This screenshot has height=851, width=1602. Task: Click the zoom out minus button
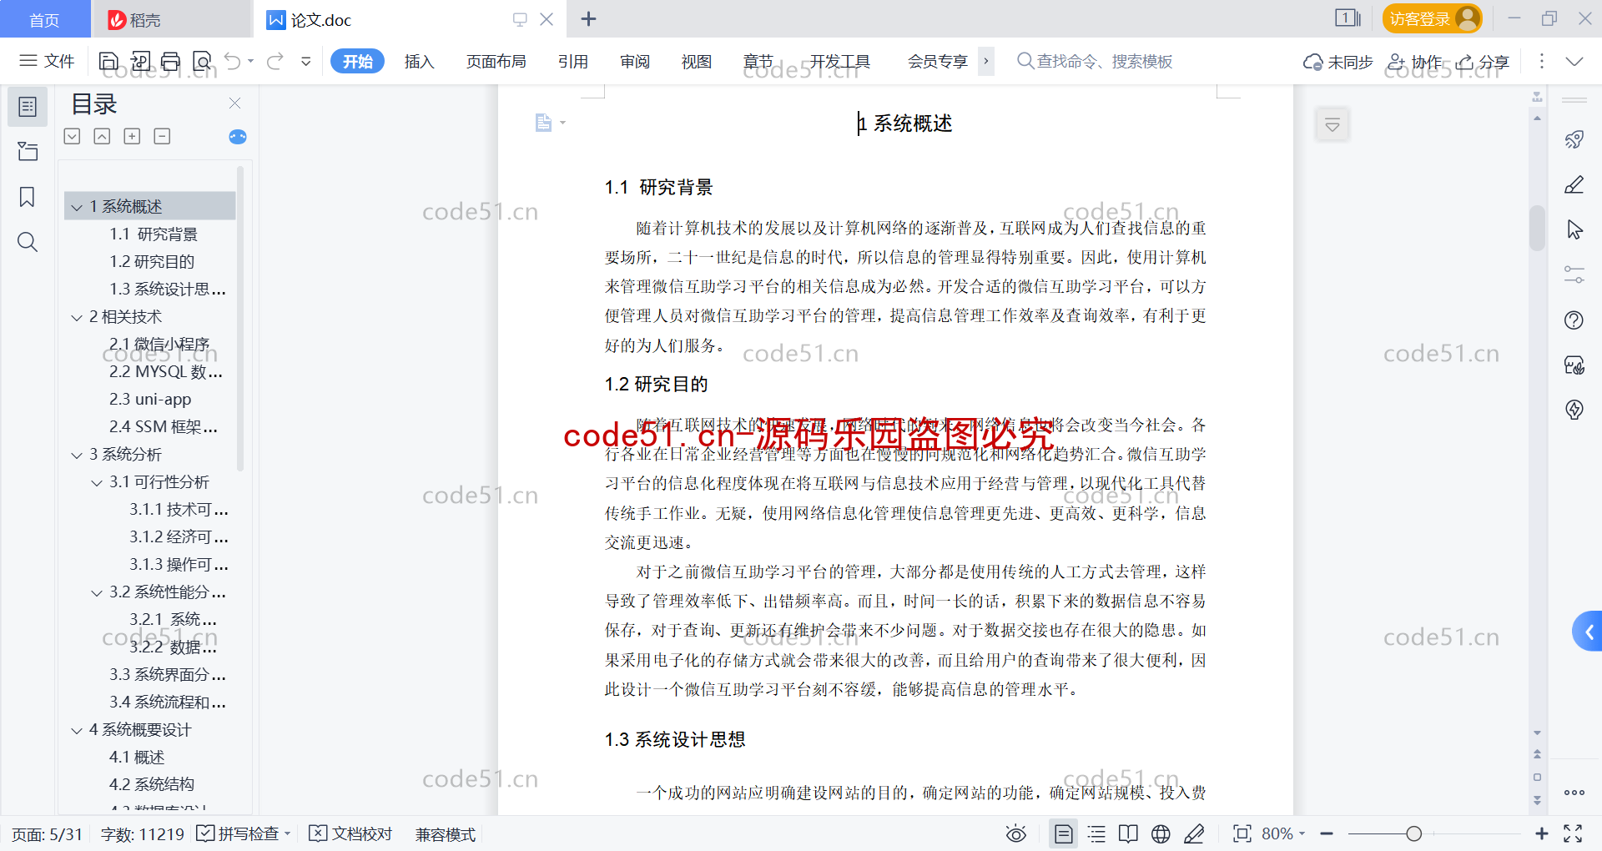point(1327,833)
